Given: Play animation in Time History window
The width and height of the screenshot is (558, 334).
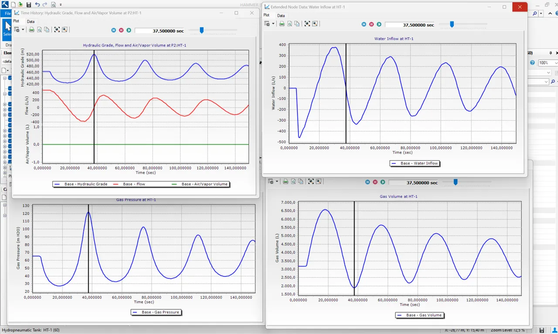Looking at the screenshot, I should [x=129, y=30].
